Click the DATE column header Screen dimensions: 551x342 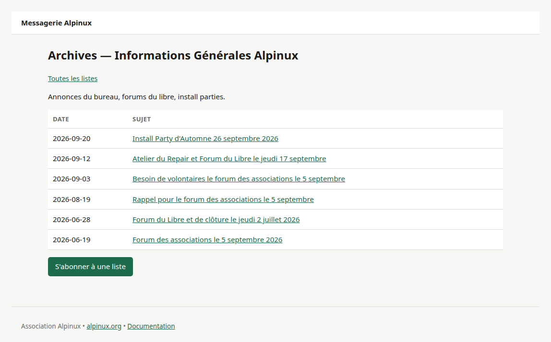61,119
